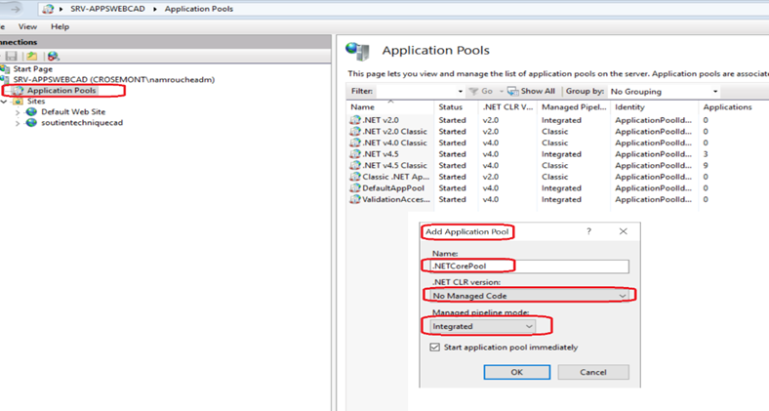This screenshot has width=769, height=411.
Task: Select the Start Page tree node
Action: (x=32, y=69)
